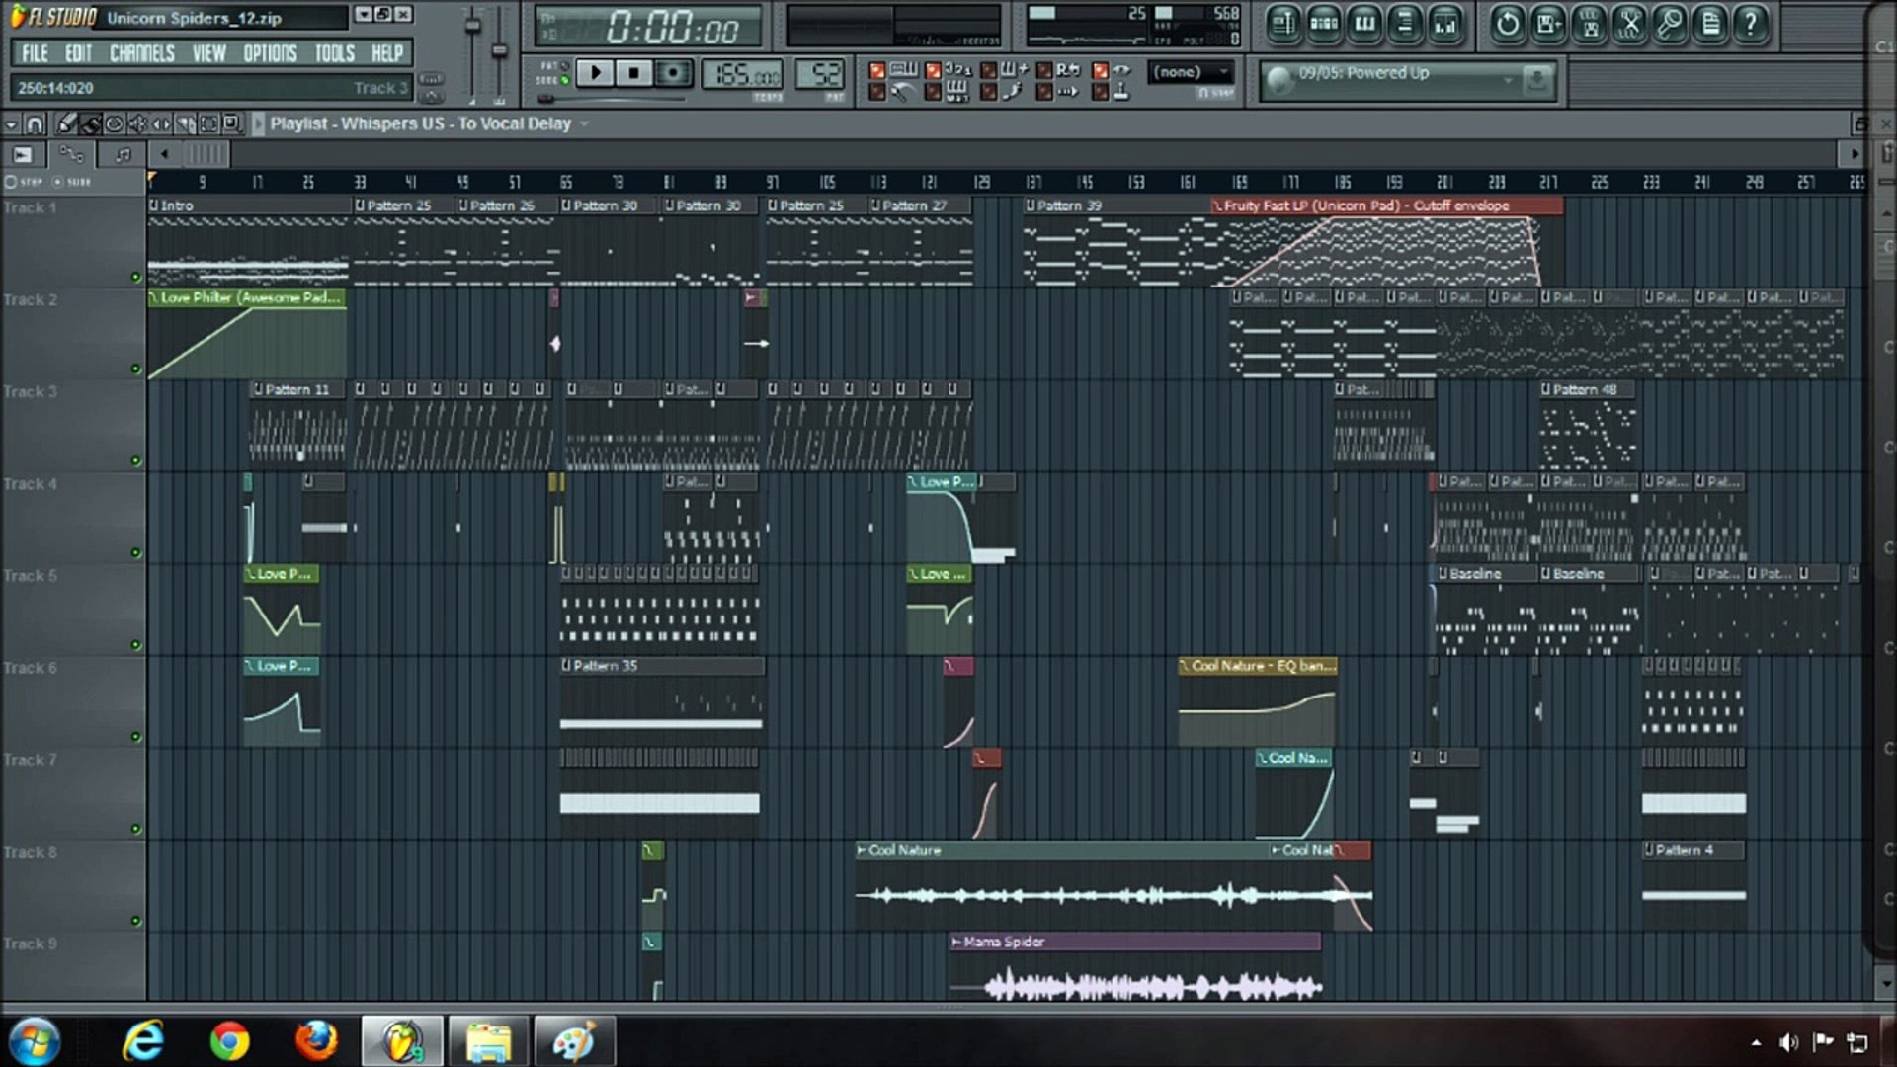Choose the Select tool in playlist toolbar
The image size is (1897, 1067).
(208, 124)
